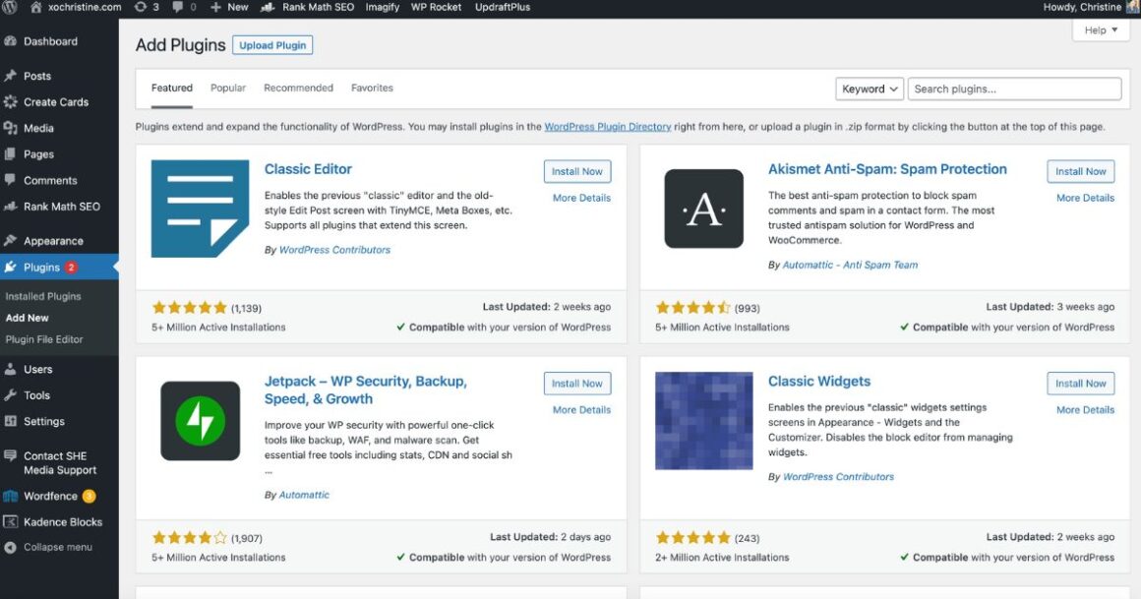
Task: View More Details for Classic Widgets
Action: pos(1085,410)
